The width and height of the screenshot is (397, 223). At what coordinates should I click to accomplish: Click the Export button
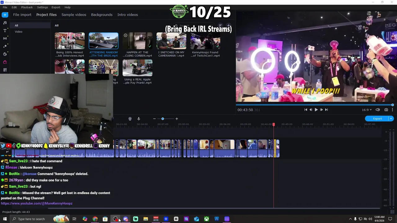pyautogui.click(x=377, y=119)
